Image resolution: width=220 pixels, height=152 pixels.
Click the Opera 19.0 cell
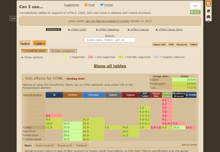(130, 127)
